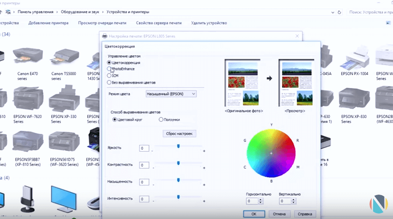Click Удалить устройство in the toolbar
Screen dimensions: 393x219
click(x=209, y=23)
